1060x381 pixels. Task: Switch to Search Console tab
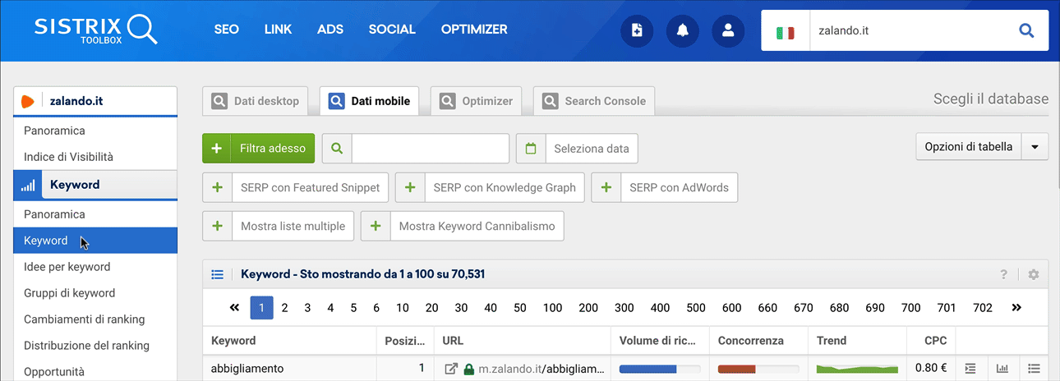[x=593, y=101]
